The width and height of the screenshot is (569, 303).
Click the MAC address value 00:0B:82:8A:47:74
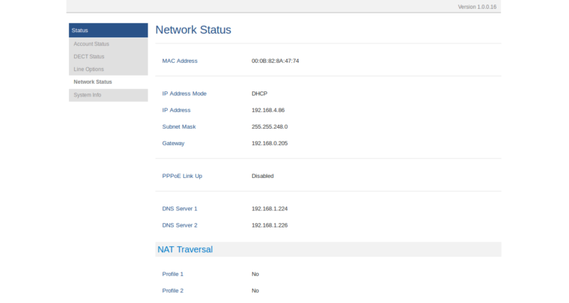tap(275, 61)
